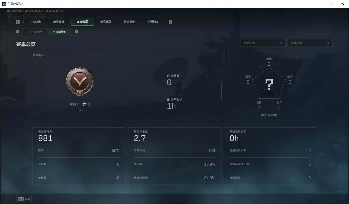
Task: Click the [能力评估中] status text
Action: (x=269, y=115)
